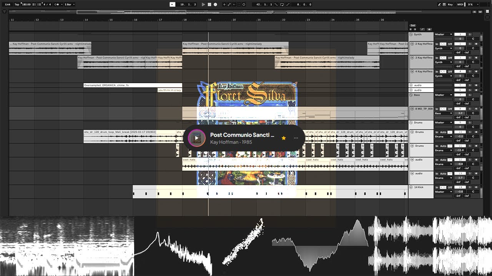The height and width of the screenshot is (276, 492).
Task: Open track 2 Synth output dropdown
Action: pos(444,48)
